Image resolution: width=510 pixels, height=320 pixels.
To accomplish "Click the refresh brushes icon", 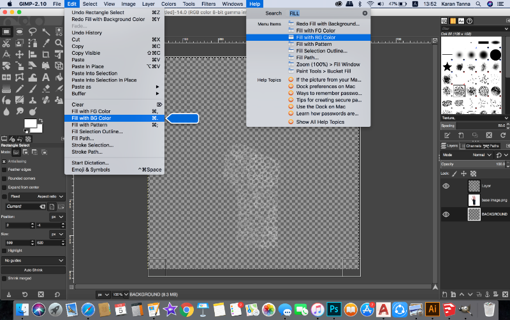I will (x=503, y=135).
